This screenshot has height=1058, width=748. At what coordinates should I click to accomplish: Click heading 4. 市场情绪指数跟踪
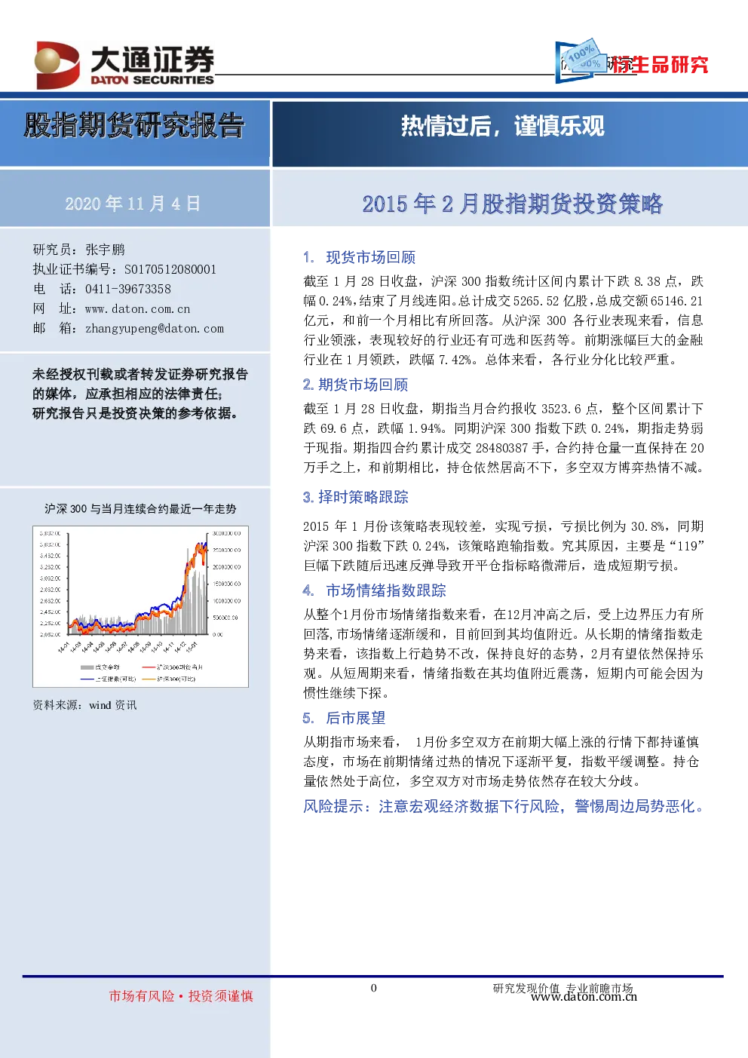click(x=374, y=590)
